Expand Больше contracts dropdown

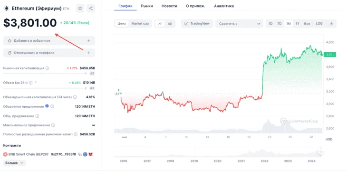[x=14, y=163]
